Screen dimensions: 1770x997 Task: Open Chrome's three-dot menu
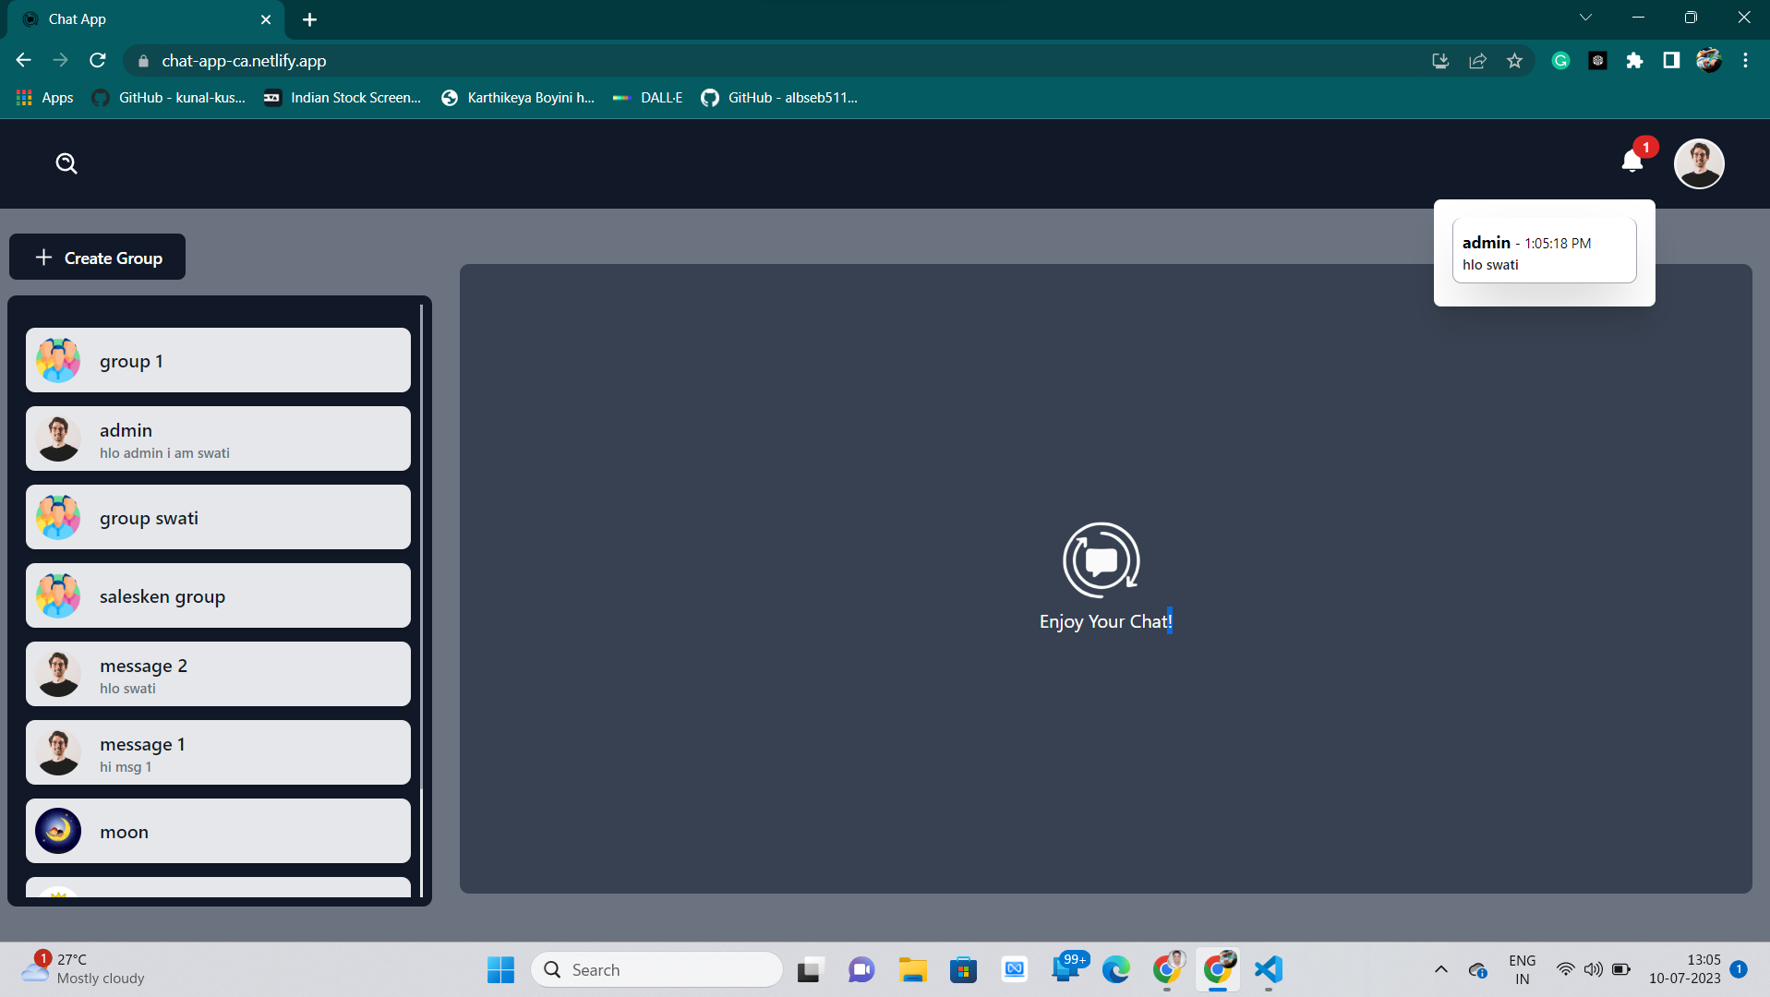tap(1745, 61)
